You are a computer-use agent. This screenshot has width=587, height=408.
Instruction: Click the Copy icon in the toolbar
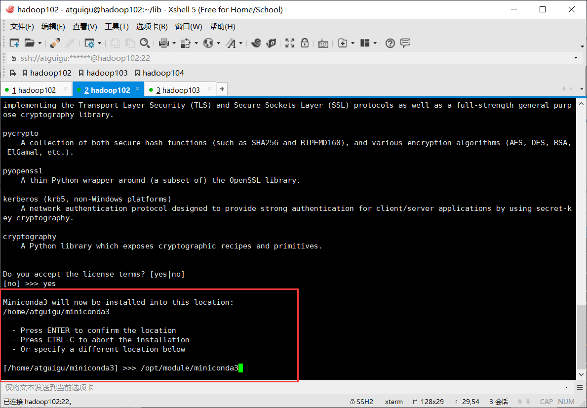point(115,43)
